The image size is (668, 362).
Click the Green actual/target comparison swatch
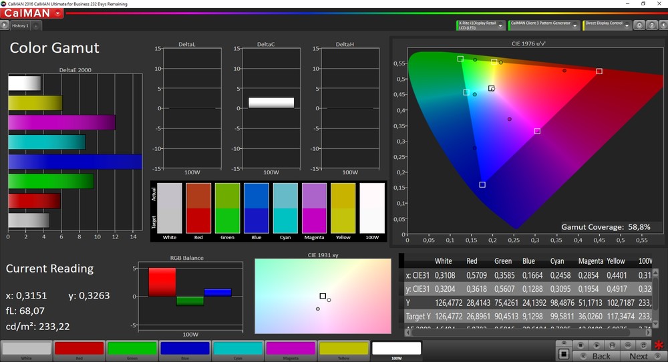click(x=228, y=208)
